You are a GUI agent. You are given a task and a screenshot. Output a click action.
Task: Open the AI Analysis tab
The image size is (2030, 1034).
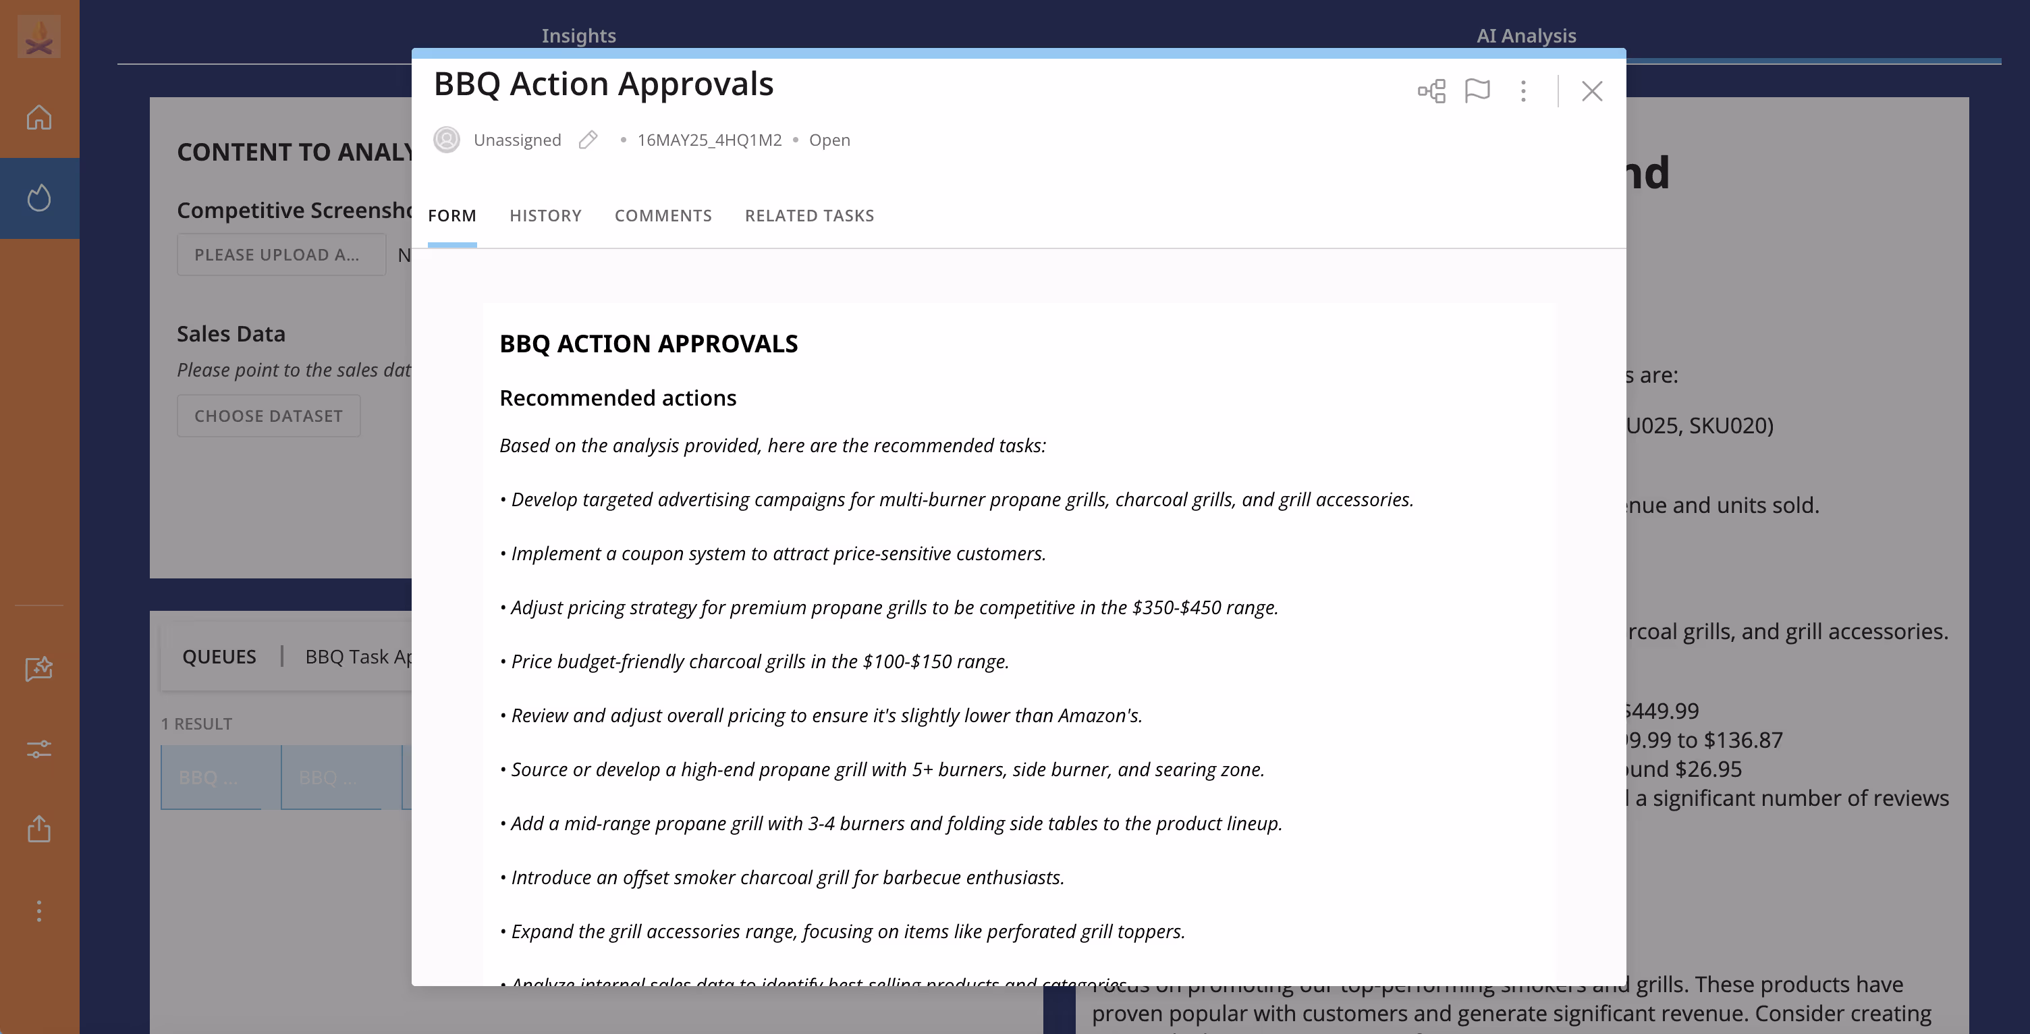coord(1526,36)
